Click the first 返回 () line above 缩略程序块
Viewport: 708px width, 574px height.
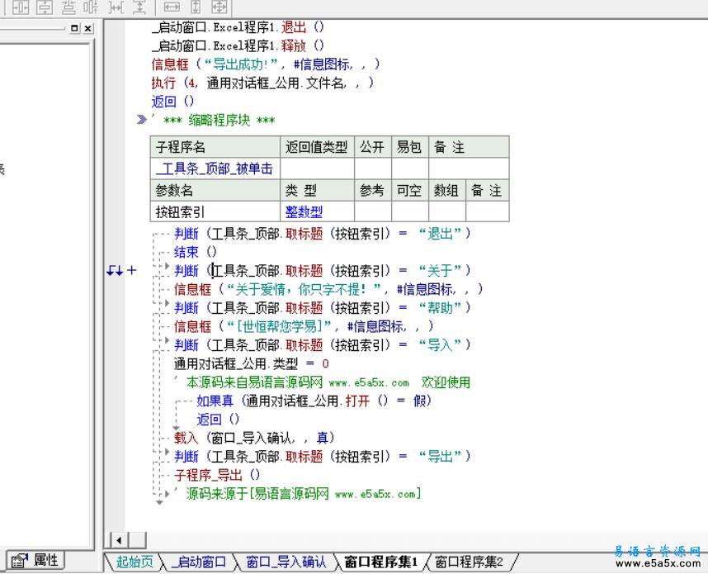[x=172, y=102]
